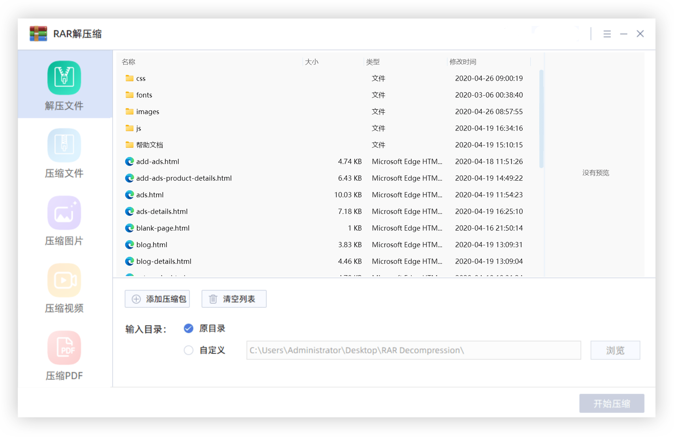This screenshot has height=437, width=674.
Task: Click the file list vertical scrollbar
Action: (541, 119)
